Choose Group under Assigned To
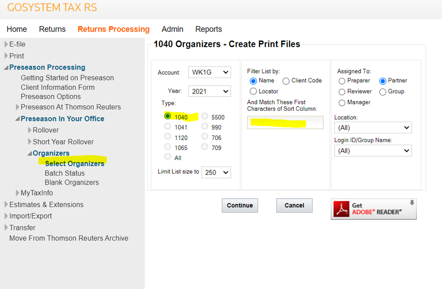Image resolution: width=442 pixels, height=289 pixels. tap(383, 92)
